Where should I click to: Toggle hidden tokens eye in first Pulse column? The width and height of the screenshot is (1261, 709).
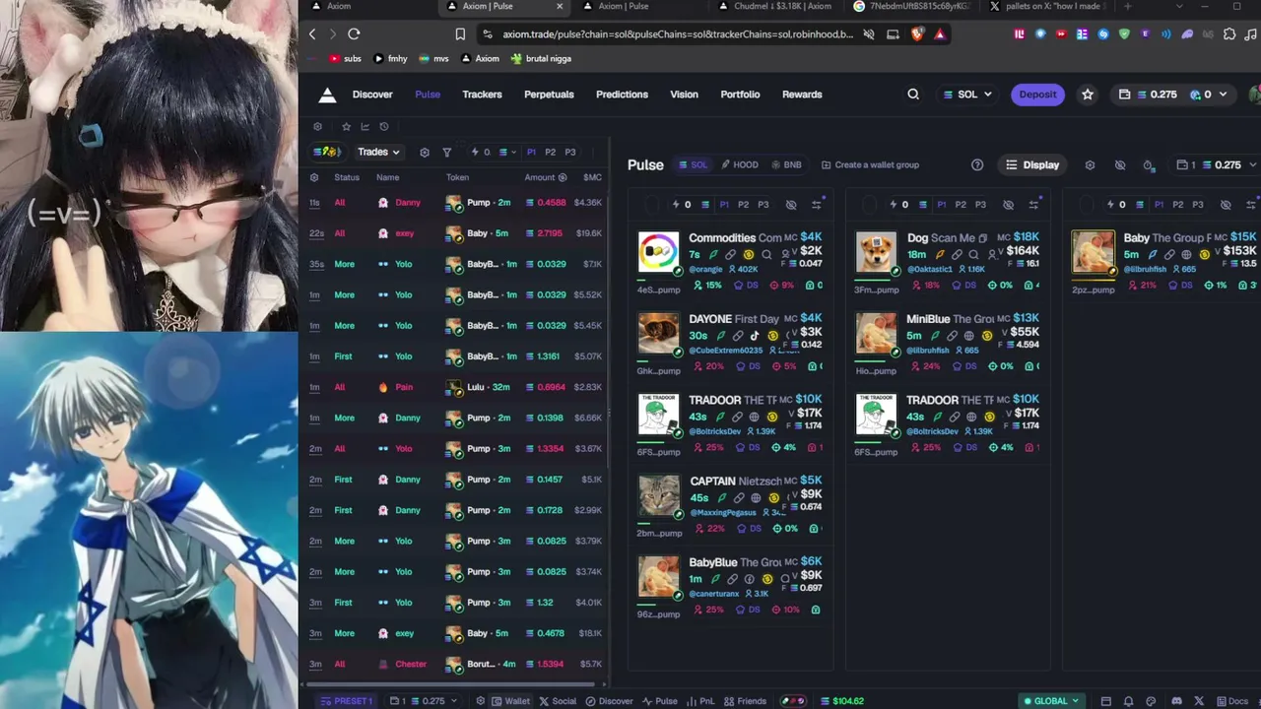pyautogui.click(x=791, y=205)
